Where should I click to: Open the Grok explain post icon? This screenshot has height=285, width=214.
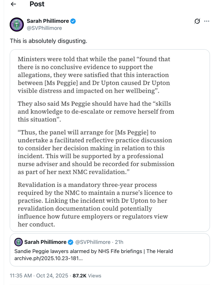(197, 21)
